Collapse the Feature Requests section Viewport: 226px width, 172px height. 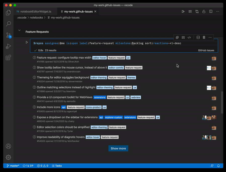pos(19,30)
